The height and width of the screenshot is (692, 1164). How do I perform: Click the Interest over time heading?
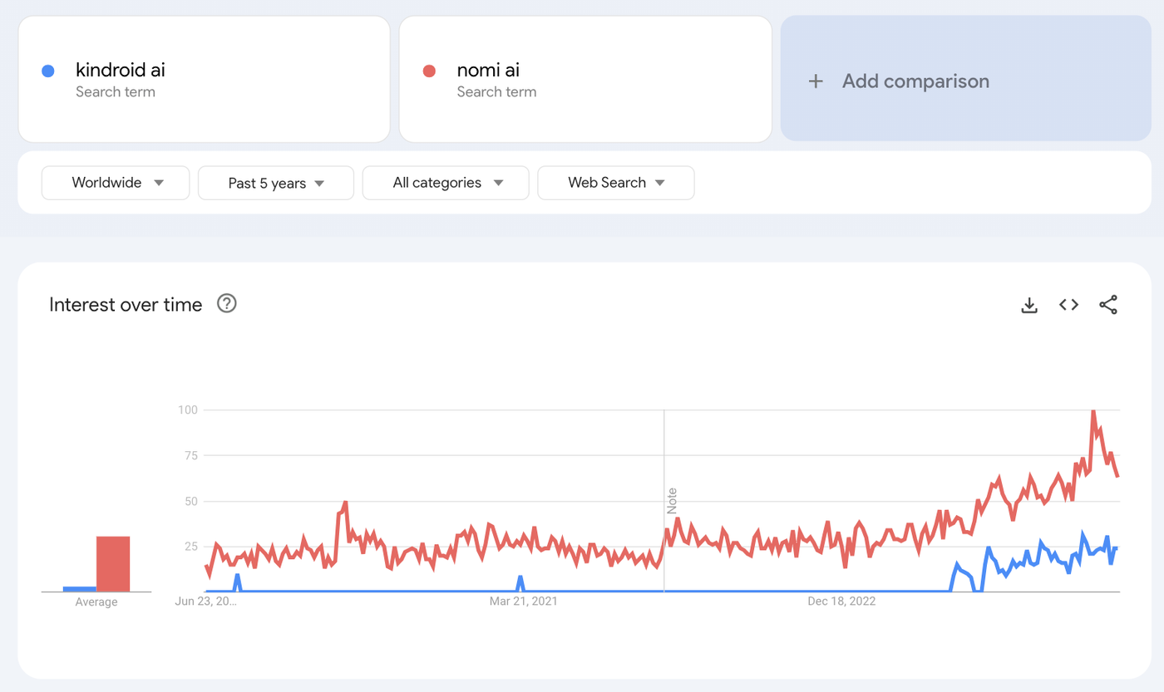tap(126, 305)
